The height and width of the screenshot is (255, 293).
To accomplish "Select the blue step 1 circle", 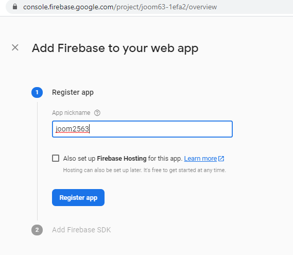I will pos(37,92).
